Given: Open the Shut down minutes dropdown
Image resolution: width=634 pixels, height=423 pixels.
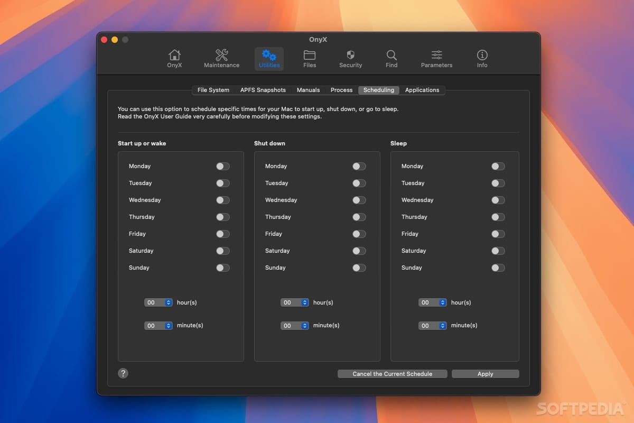Looking at the screenshot, I should tap(295, 326).
